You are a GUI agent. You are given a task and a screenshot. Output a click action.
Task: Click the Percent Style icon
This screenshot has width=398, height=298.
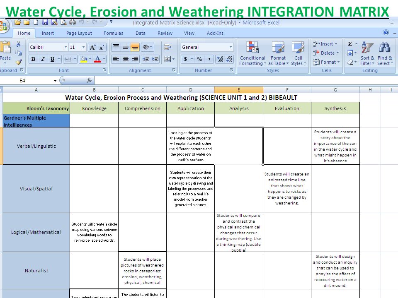tap(199, 59)
